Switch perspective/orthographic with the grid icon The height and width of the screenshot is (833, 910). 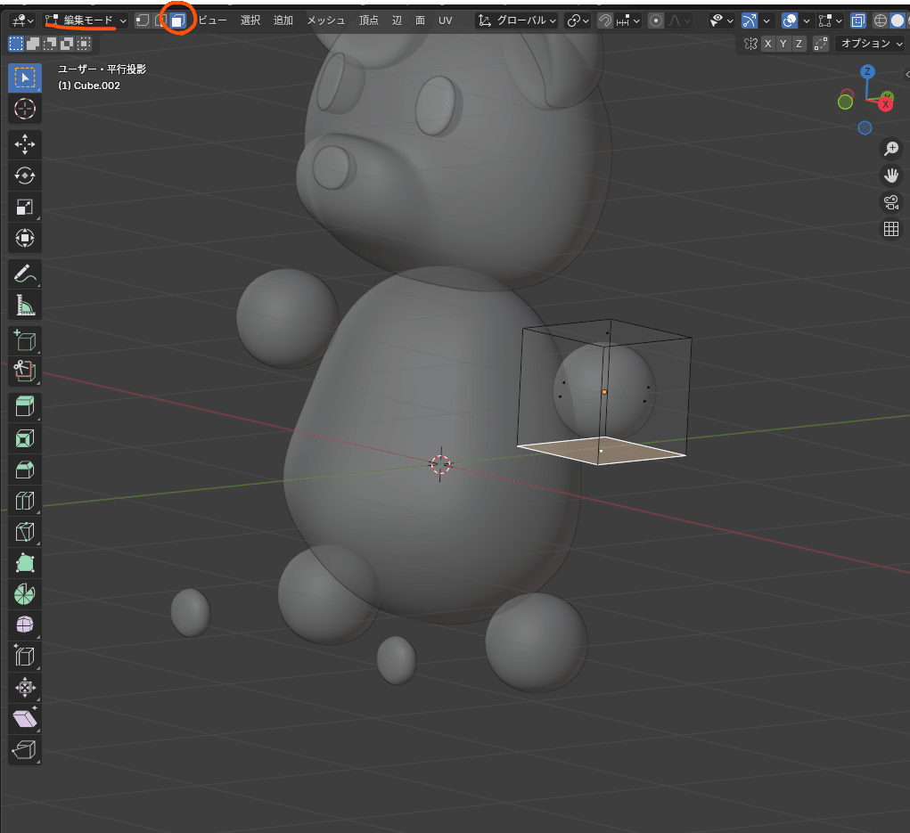pos(891,229)
